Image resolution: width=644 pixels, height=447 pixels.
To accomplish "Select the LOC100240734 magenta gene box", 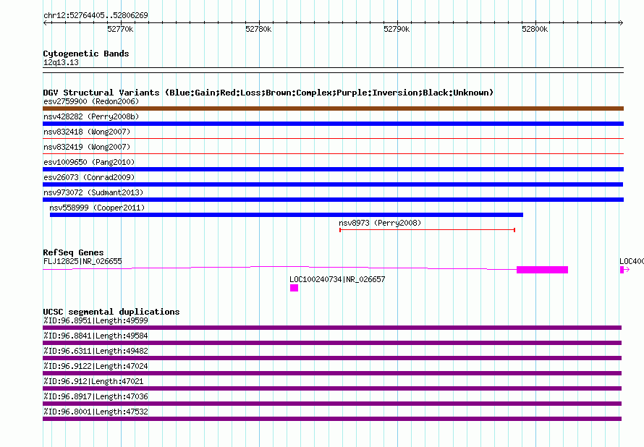I will pos(294,288).
